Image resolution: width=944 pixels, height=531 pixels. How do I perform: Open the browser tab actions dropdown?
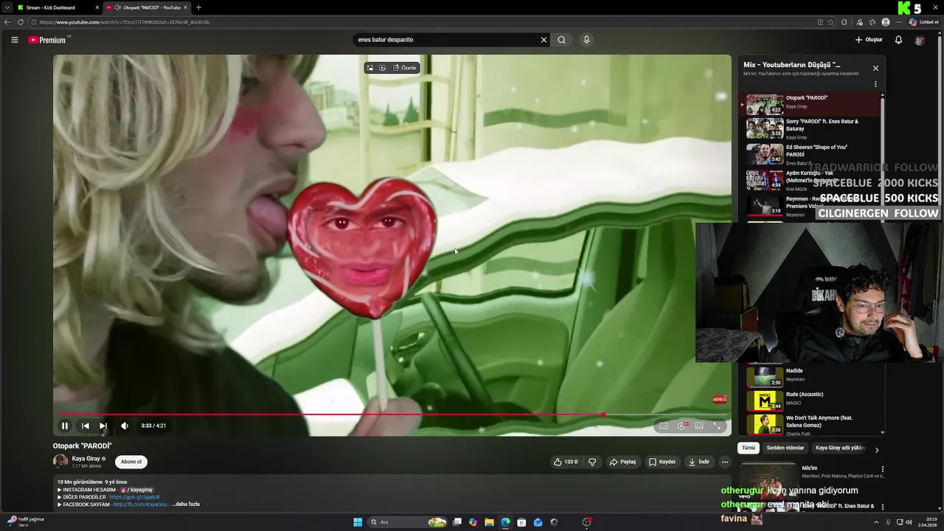tap(7, 7)
